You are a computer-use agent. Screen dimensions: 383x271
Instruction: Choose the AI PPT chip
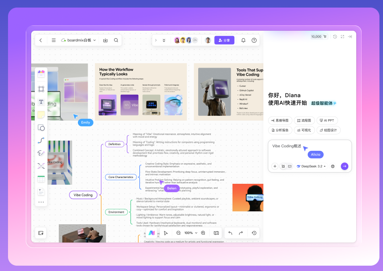[327, 120]
